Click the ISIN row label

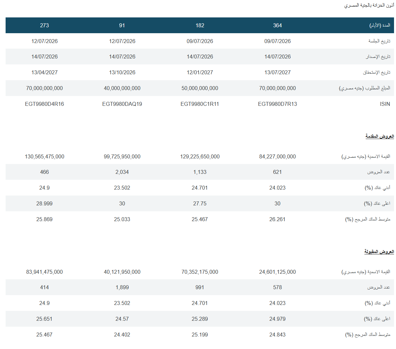(385, 104)
